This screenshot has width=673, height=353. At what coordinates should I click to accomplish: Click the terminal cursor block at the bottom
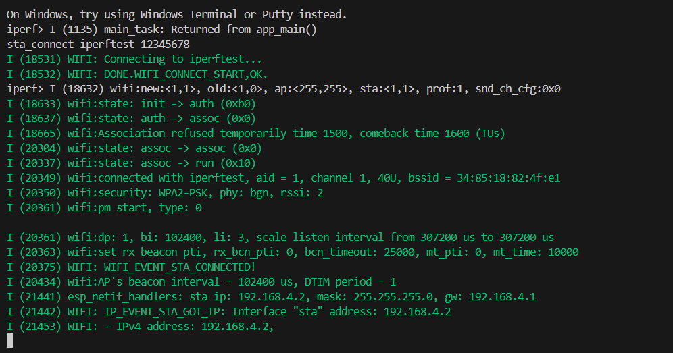pos(10,341)
